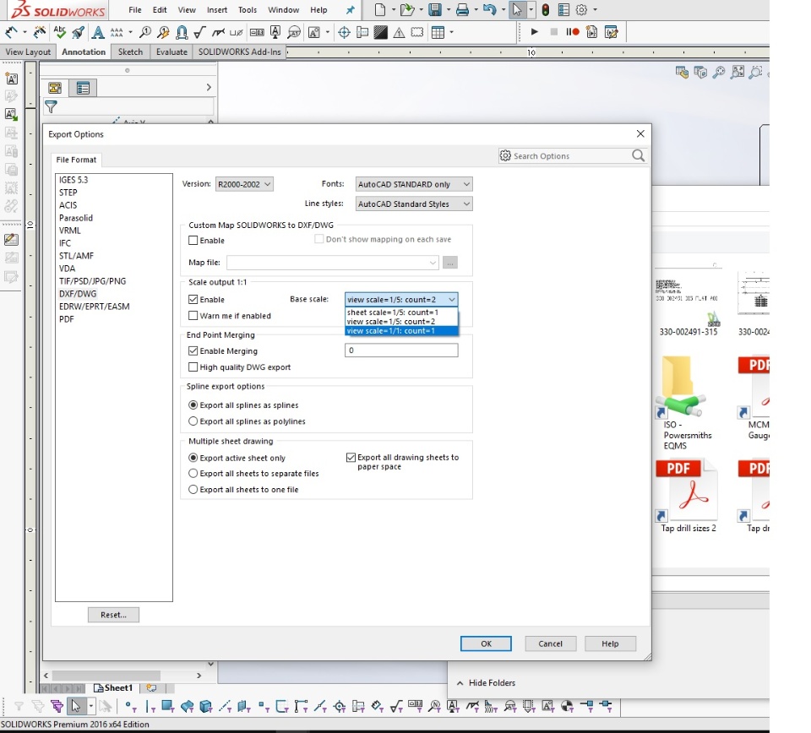Screen dimensions: 811x733
Task: Open the Map file dropdown arrow
Action: [x=433, y=263]
